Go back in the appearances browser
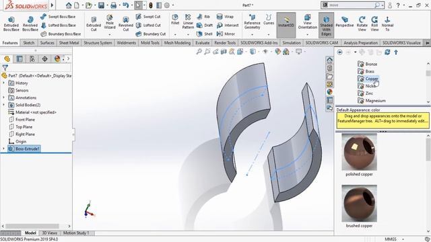The image size is (431, 242). click(x=339, y=52)
